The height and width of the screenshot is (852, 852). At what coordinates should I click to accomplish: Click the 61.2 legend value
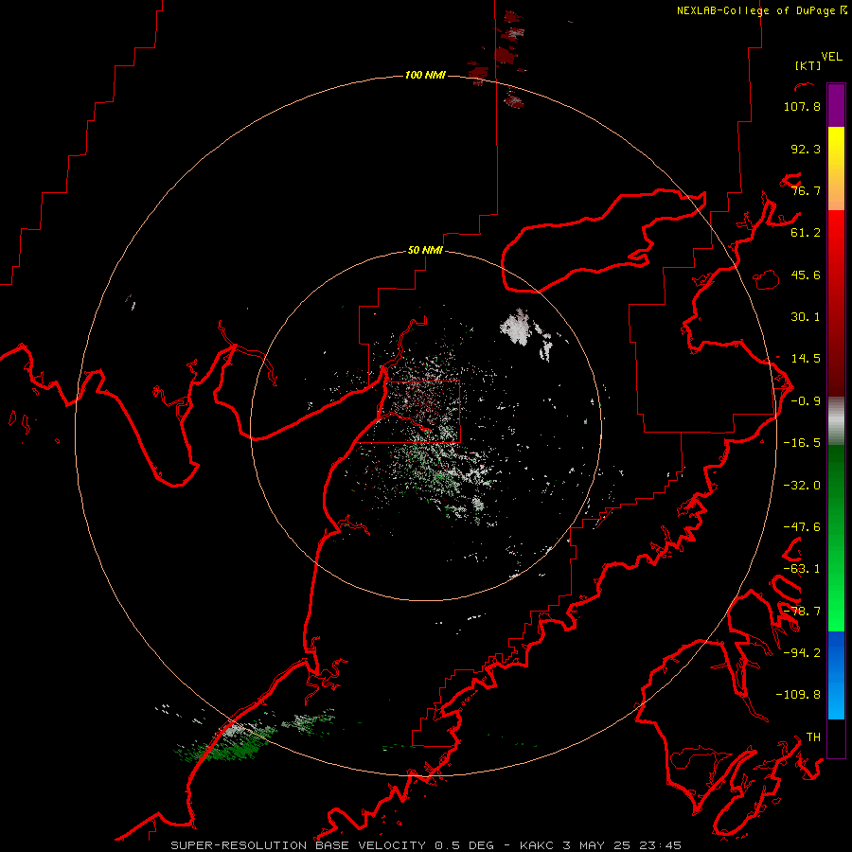tap(806, 233)
